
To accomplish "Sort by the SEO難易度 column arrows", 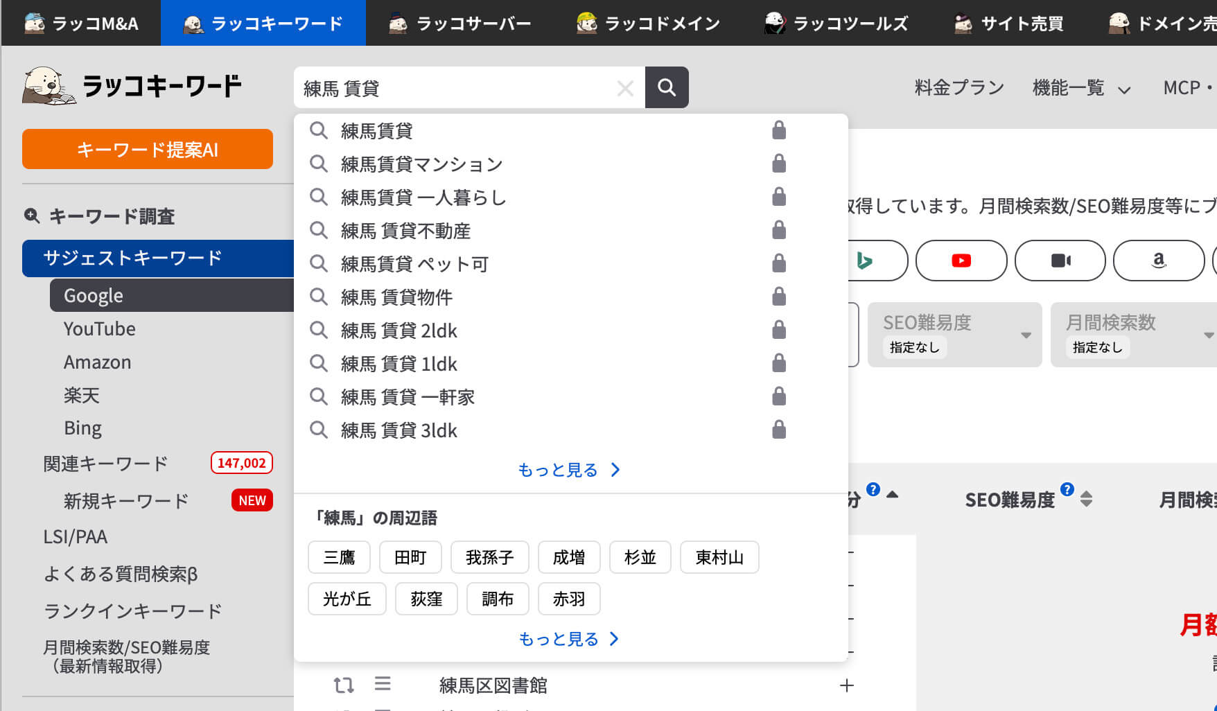I will click(1086, 499).
